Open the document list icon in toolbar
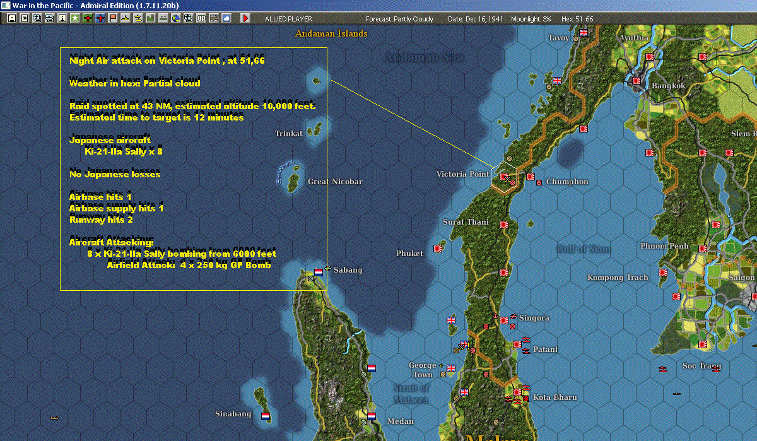This screenshot has height=441, width=757. [x=25, y=19]
